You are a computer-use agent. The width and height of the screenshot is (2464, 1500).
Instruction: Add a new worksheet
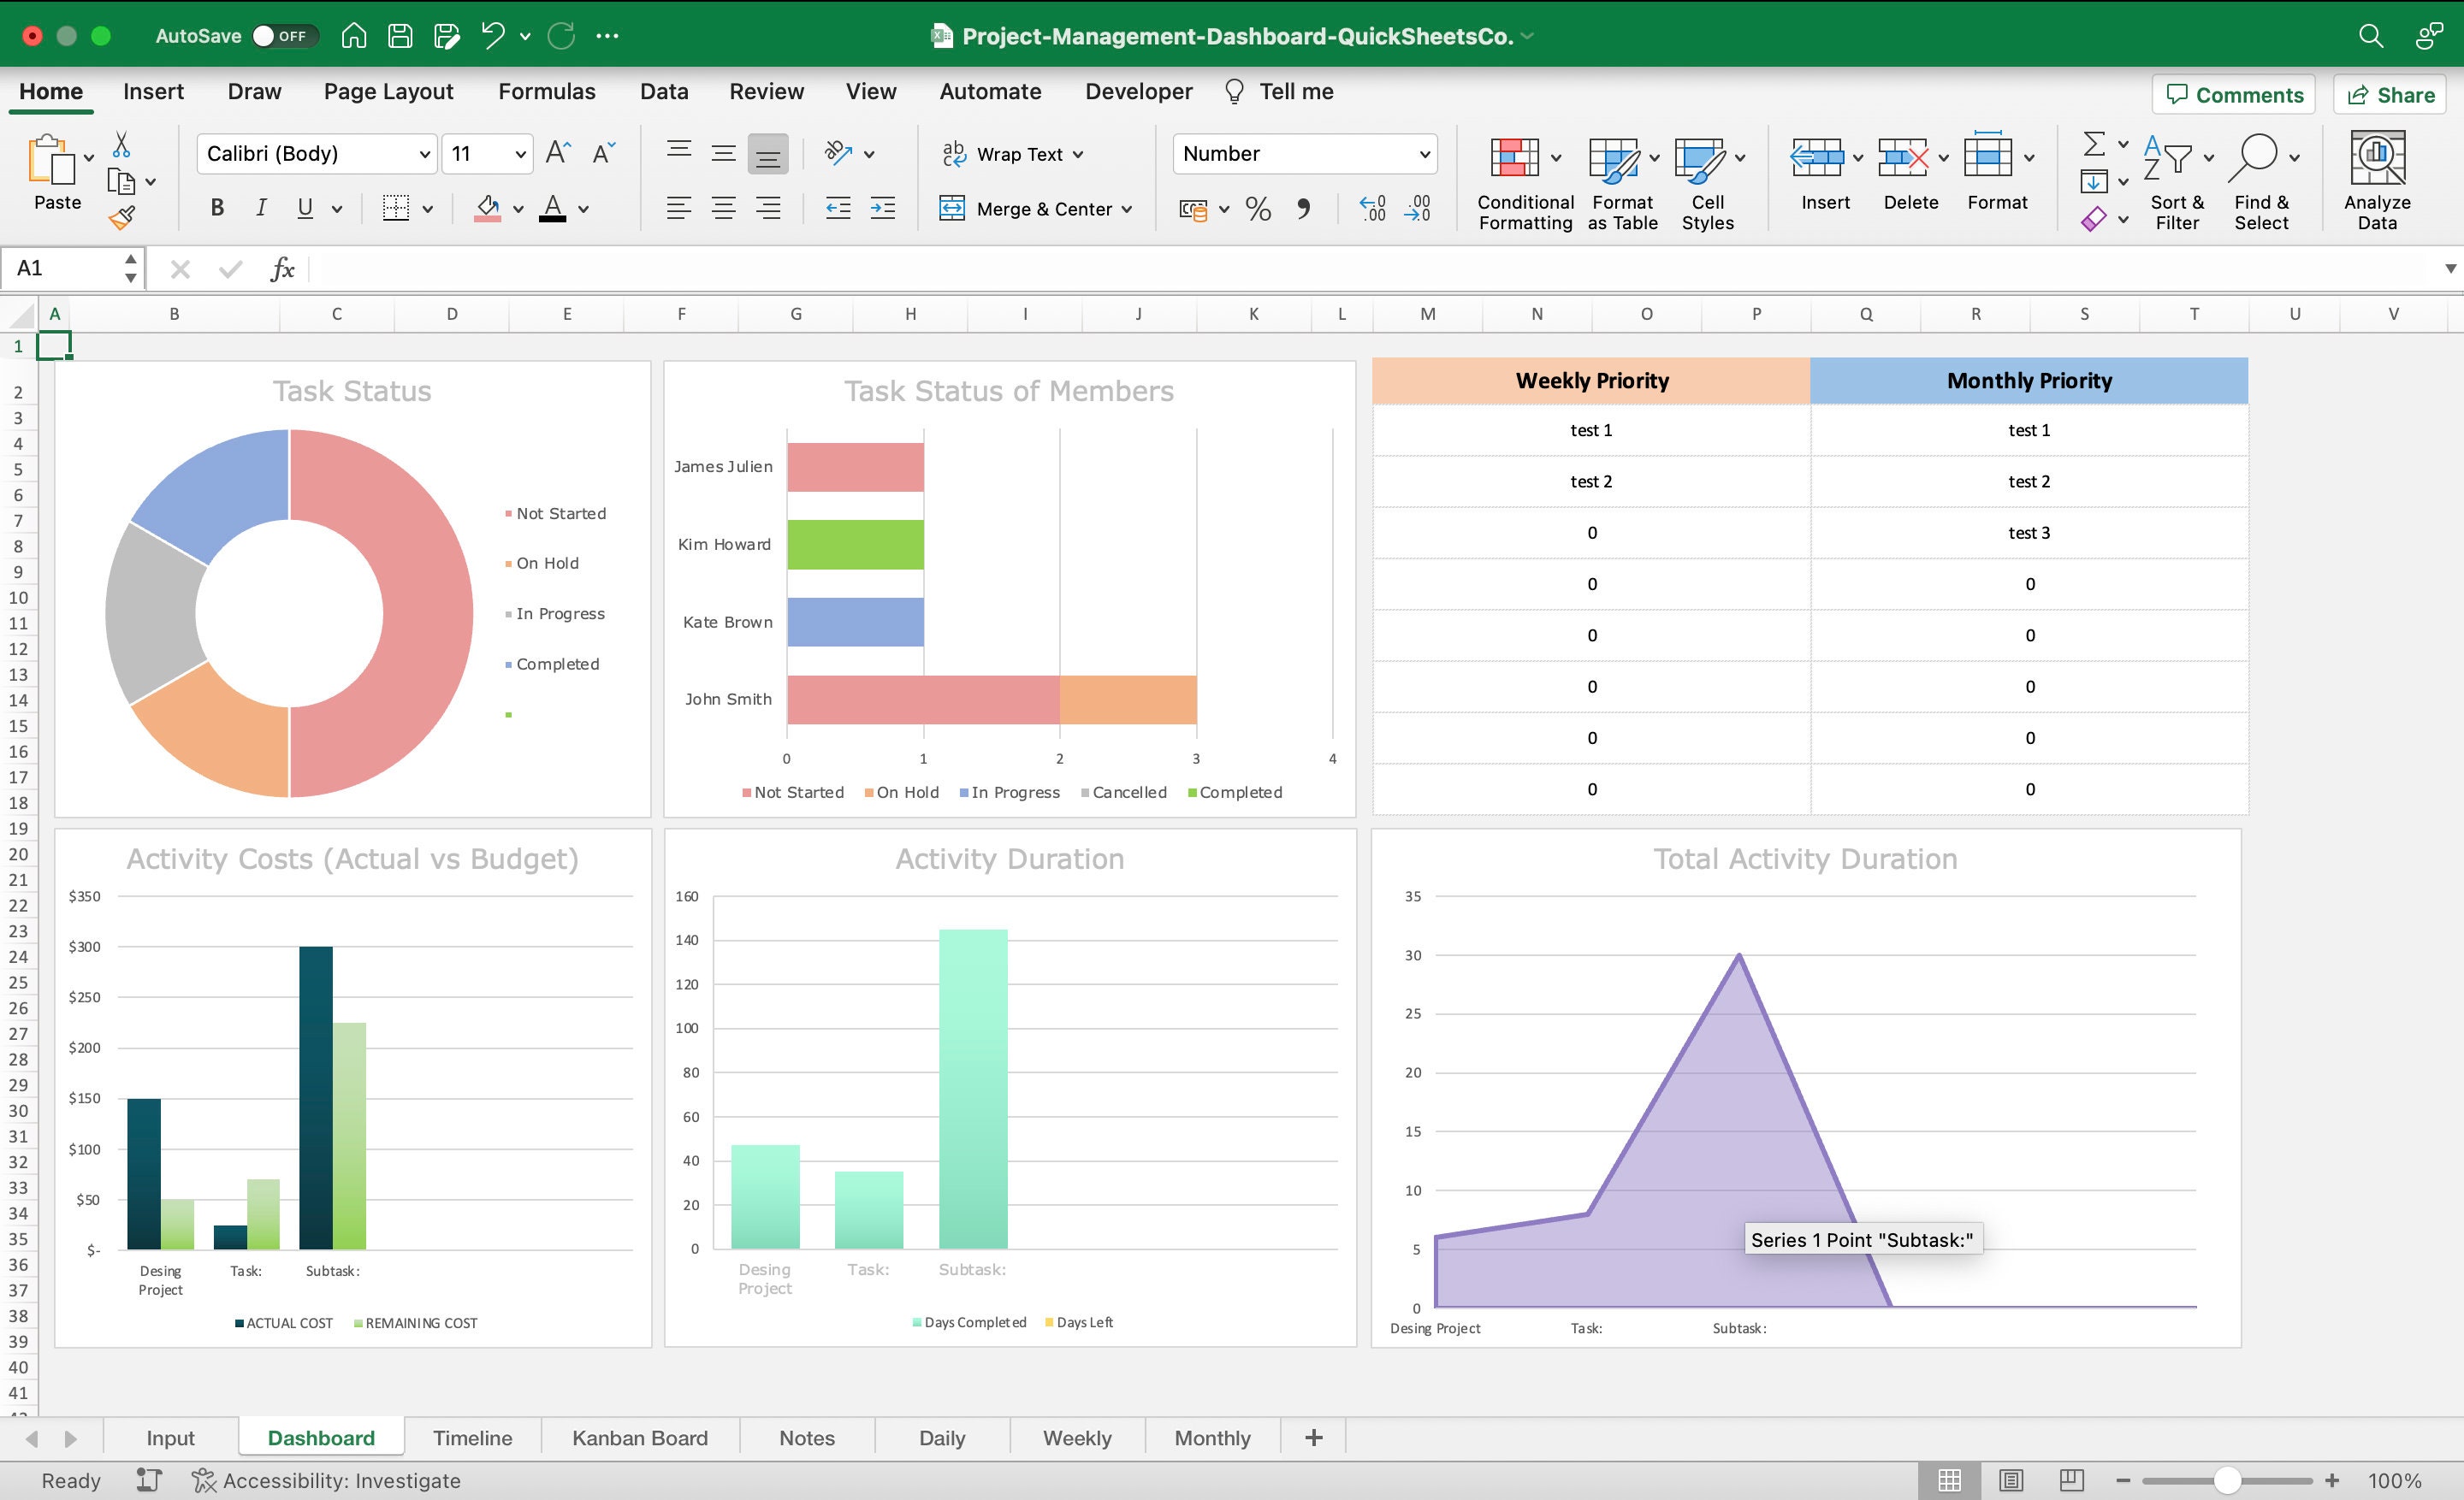(1312, 1437)
